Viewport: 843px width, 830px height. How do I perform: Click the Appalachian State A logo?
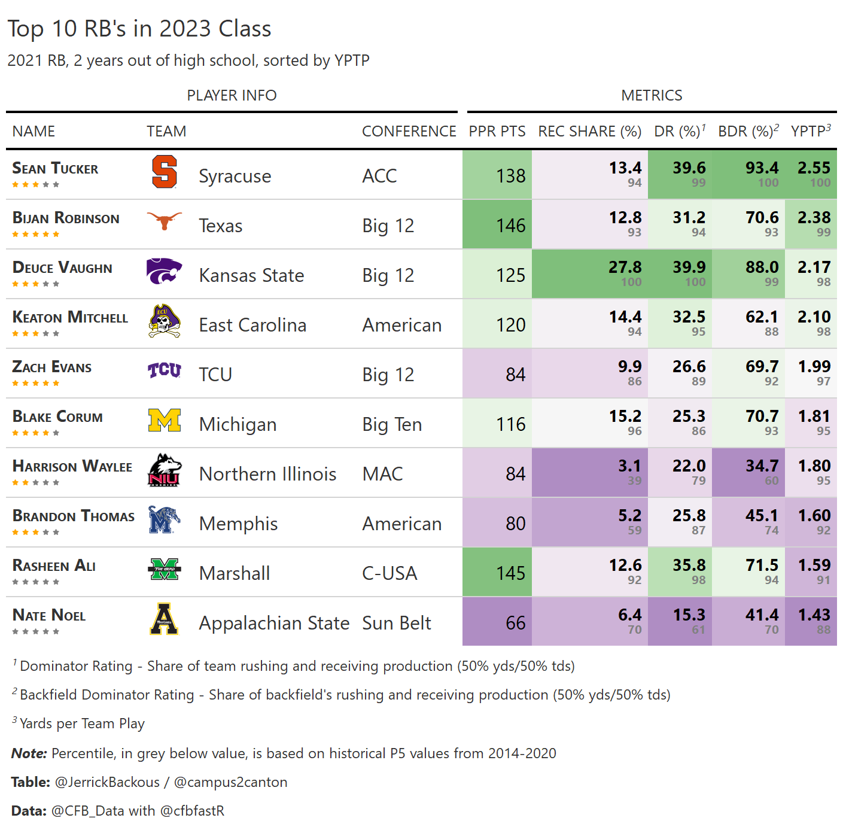(165, 619)
